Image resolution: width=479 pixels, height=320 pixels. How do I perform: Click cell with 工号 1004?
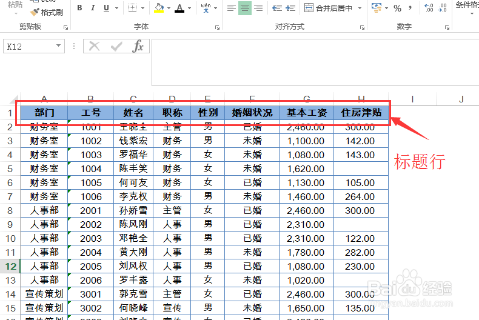pos(91,168)
